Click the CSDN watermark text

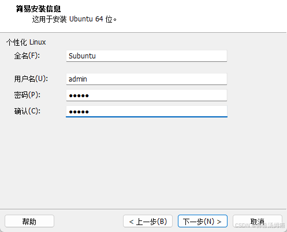point(260,225)
